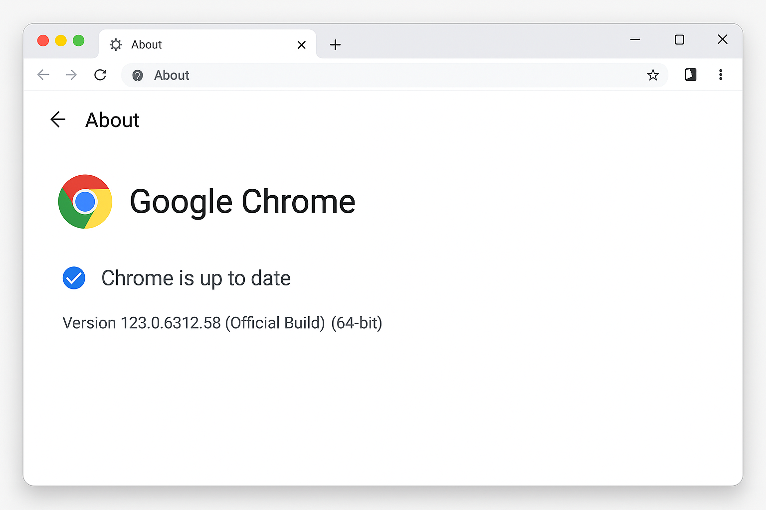The height and width of the screenshot is (510, 766).
Task: Click the gear icon on the About tab
Action: click(x=115, y=44)
